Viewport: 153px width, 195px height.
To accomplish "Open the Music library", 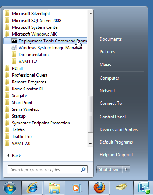I will click(x=105, y=64).
